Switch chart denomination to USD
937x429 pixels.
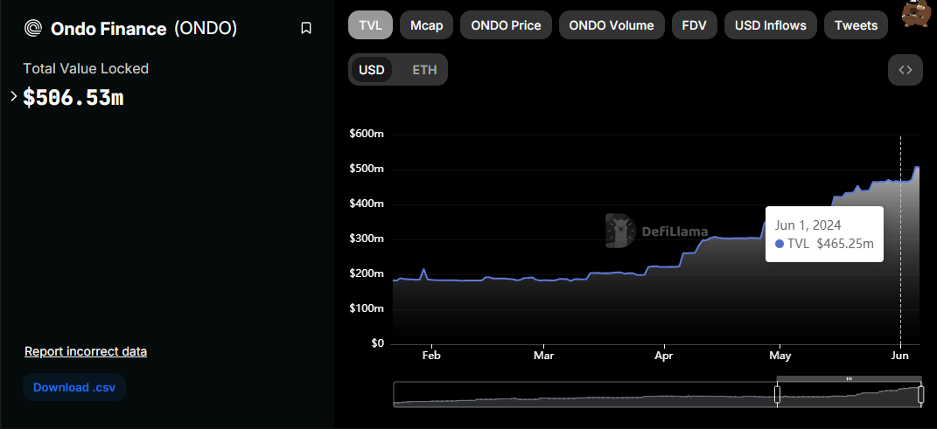pyautogui.click(x=372, y=70)
